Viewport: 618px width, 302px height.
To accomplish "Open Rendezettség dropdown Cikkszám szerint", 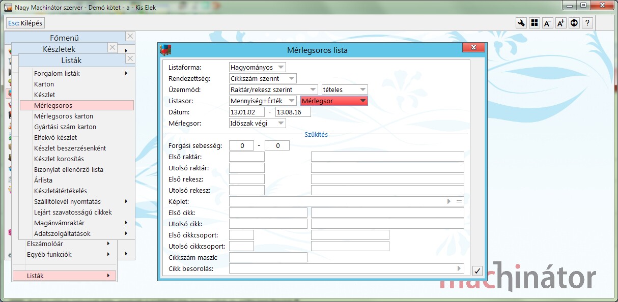I will tap(263, 78).
